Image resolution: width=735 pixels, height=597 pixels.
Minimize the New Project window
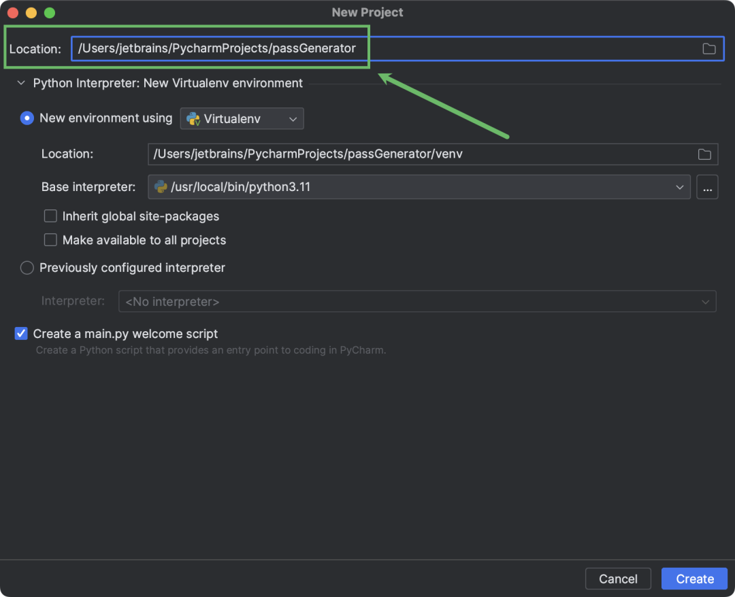[x=31, y=13]
